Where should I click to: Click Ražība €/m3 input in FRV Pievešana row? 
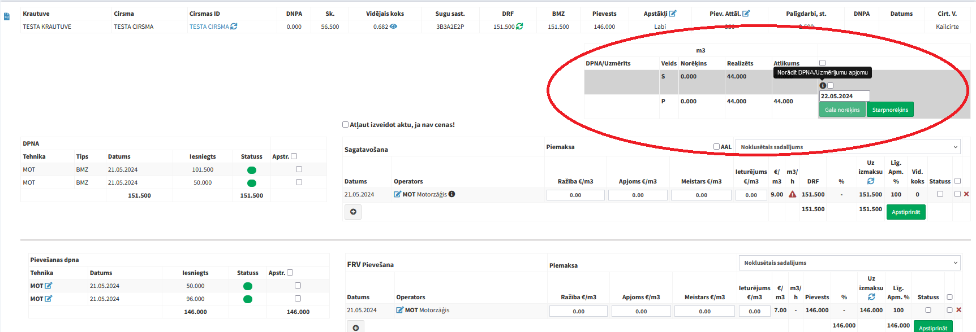coord(578,311)
